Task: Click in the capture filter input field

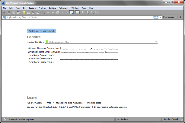Action: click(x=102, y=42)
